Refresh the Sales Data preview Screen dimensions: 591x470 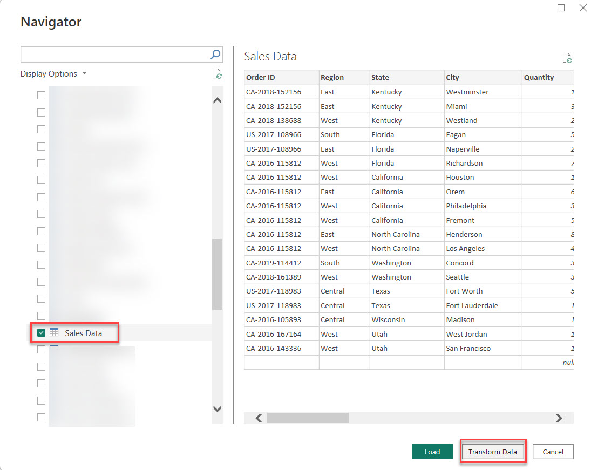click(x=567, y=57)
